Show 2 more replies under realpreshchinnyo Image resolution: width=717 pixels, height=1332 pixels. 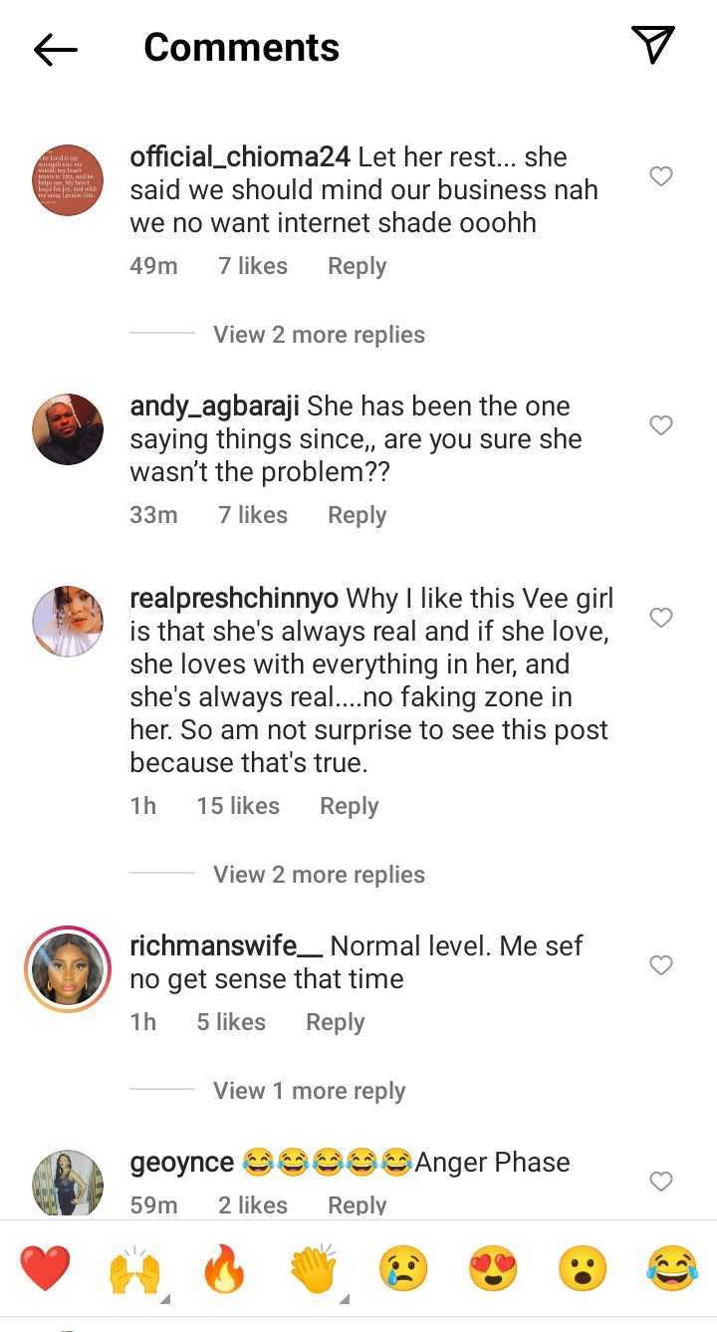pos(319,875)
